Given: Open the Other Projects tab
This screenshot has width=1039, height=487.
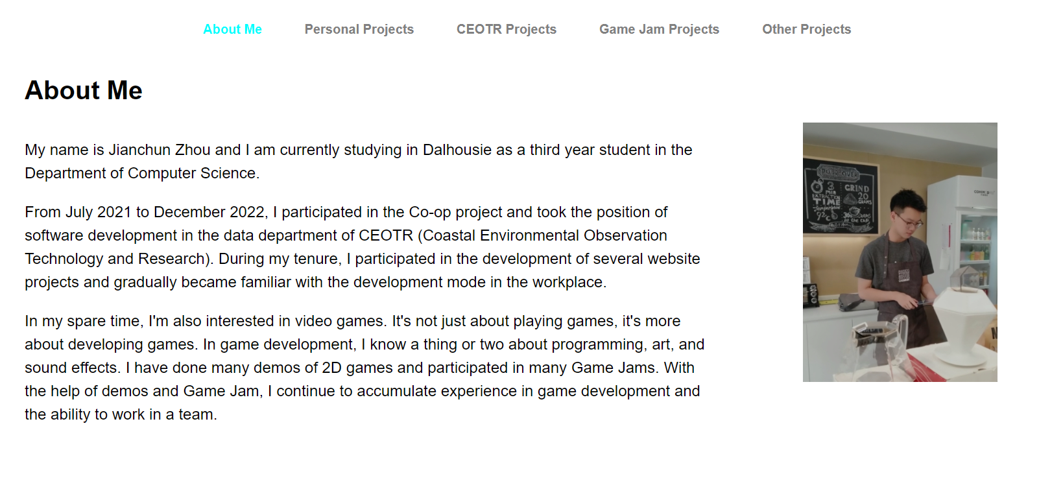Looking at the screenshot, I should (x=806, y=29).
